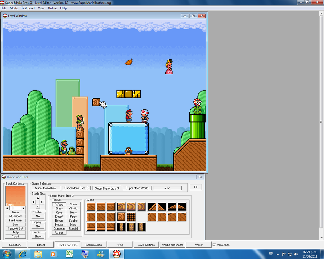Viewport: 324px width, 259px height.
Task: Click the Events Show button
Action: coord(38,236)
